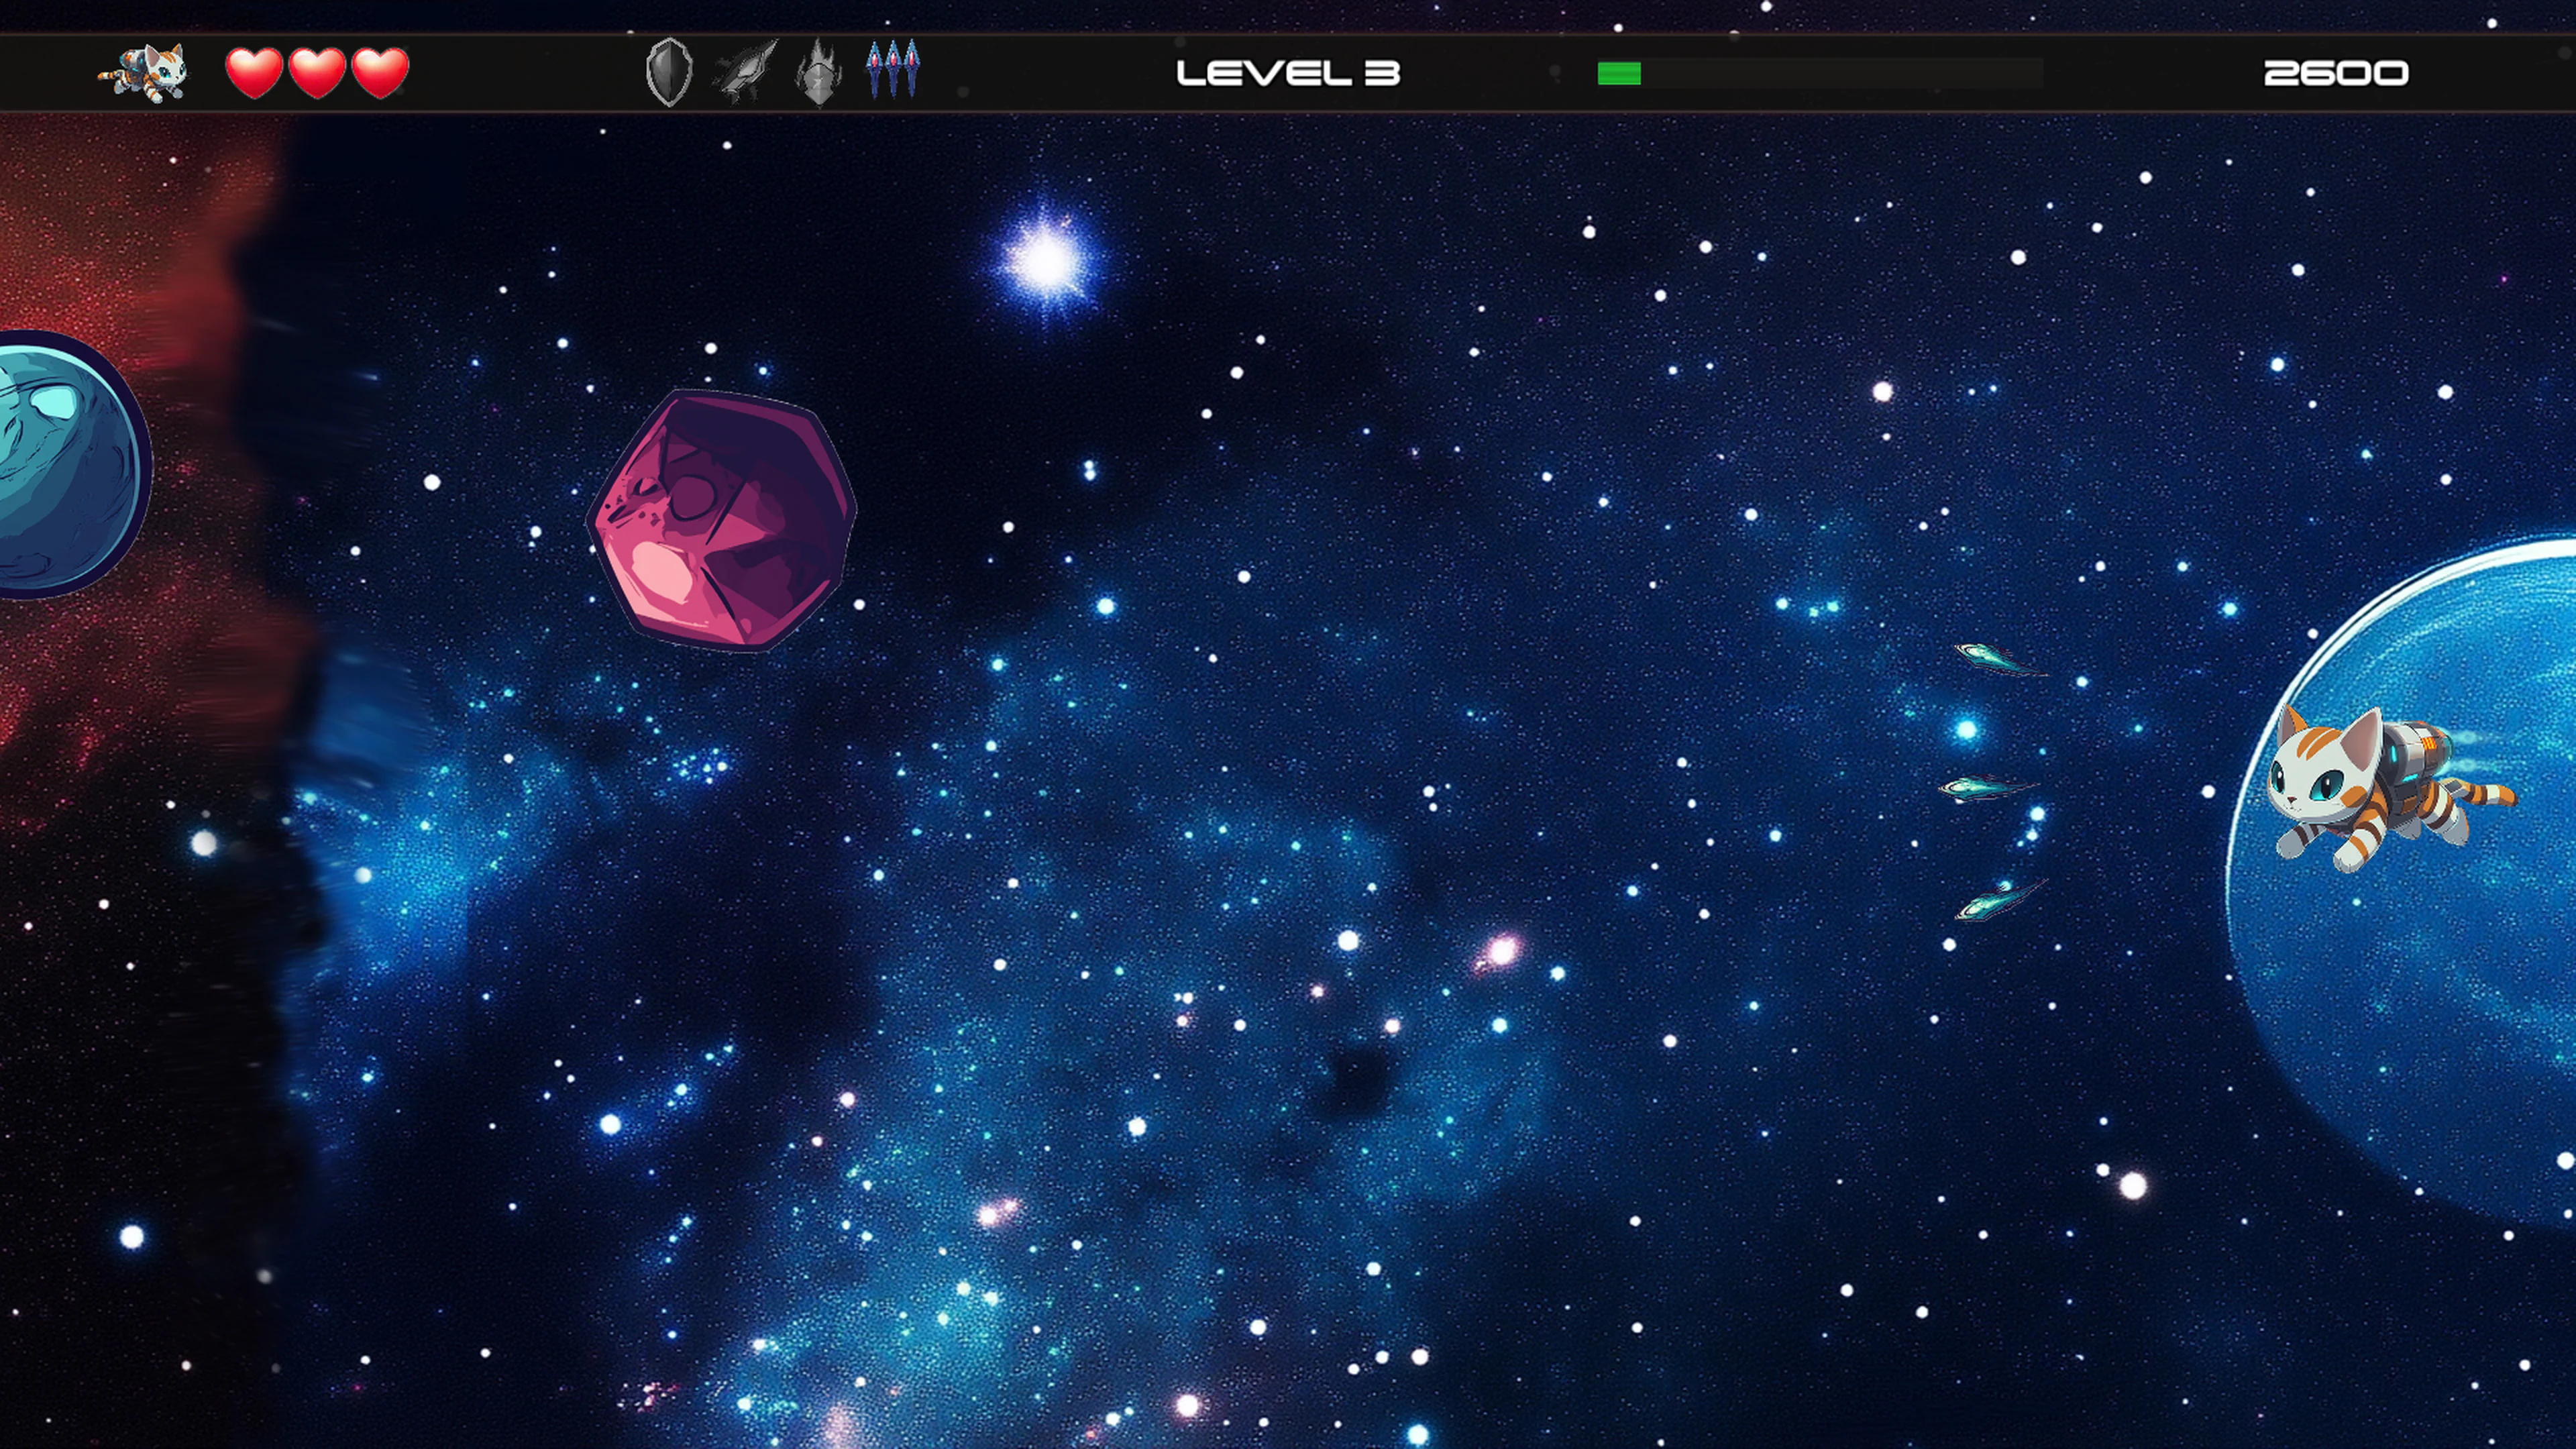This screenshot has height=1449, width=2576.
Task: Activate the triple missile weapon icon
Action: [x=897, y=70]
